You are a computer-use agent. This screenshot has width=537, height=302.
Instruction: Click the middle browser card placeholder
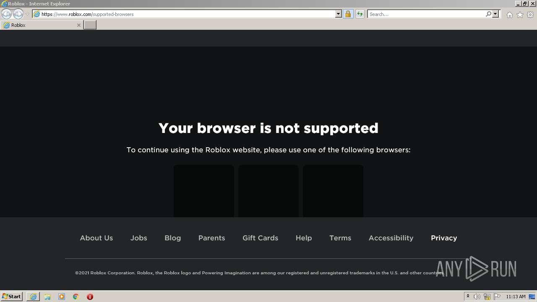point(268,191)
